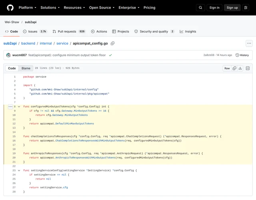The height and width of the screenshot is (200, 256).
Task: Open the search magnifier in the header
Action: tap(200, 8)
